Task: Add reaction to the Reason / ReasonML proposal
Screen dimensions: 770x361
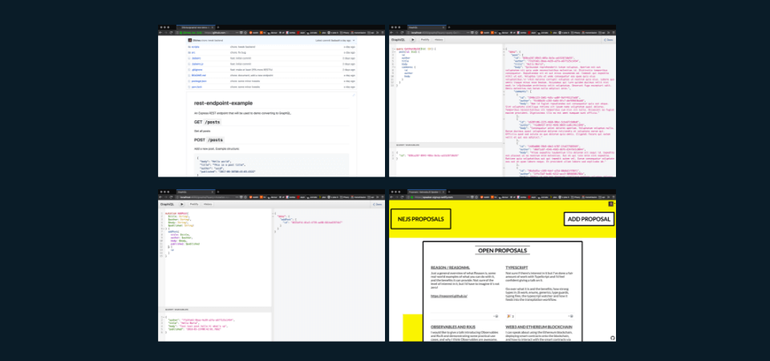Action: (495, 316)
